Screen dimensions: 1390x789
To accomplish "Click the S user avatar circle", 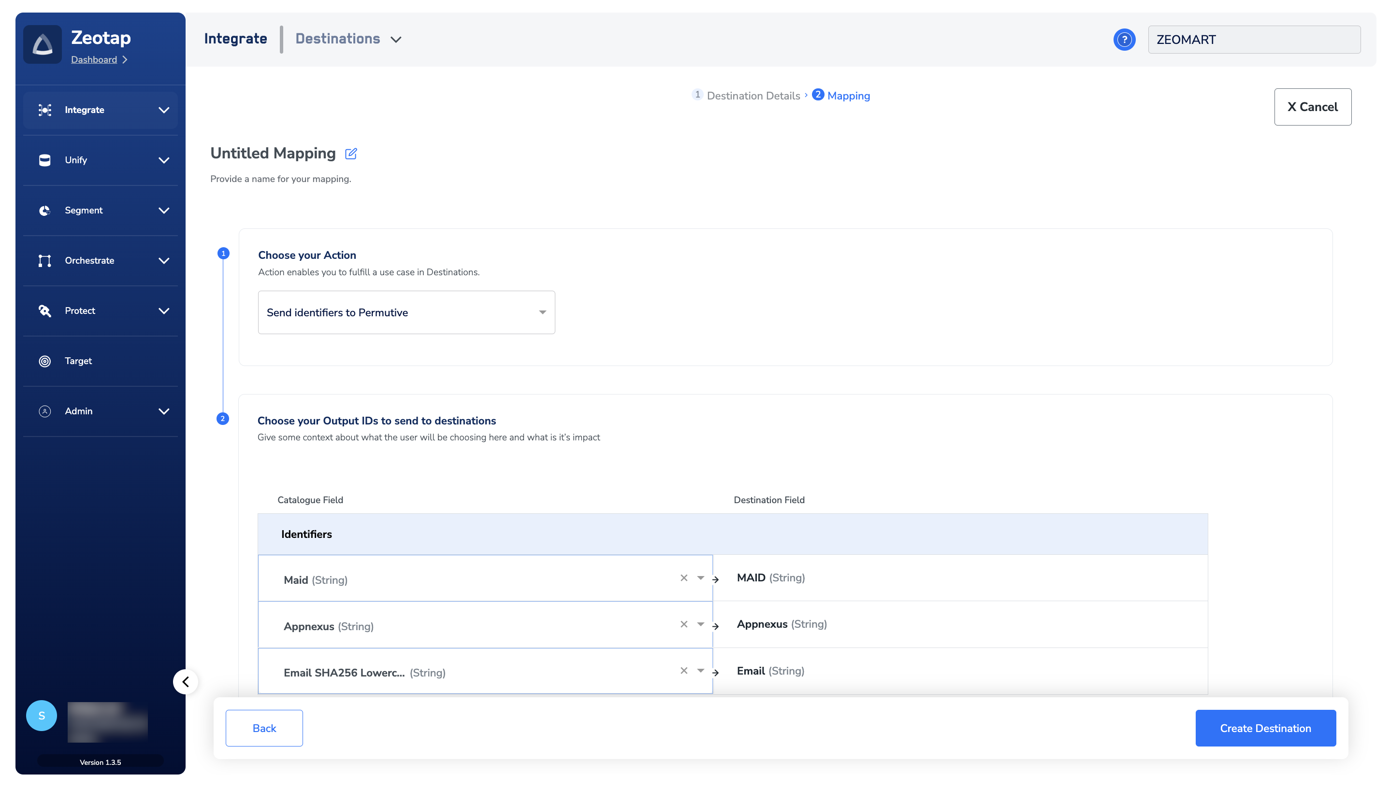I will pyautogui.click(x=42, y=715).
